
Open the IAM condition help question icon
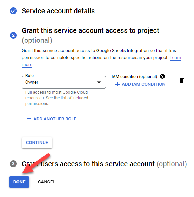click(162, 76)
